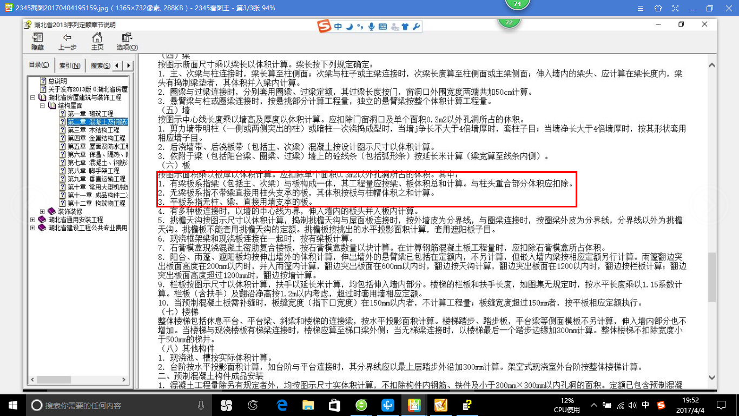Open the 主页 (Home) toolbar button
The width and height of the screenshot is (739, 416).
(97, 41)
